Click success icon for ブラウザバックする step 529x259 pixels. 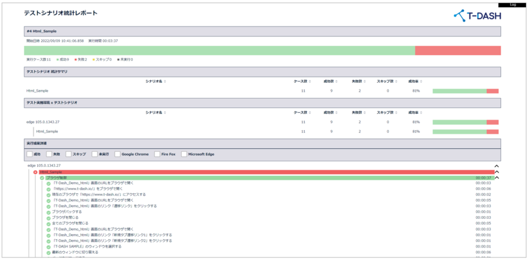[x=49, y=211]
